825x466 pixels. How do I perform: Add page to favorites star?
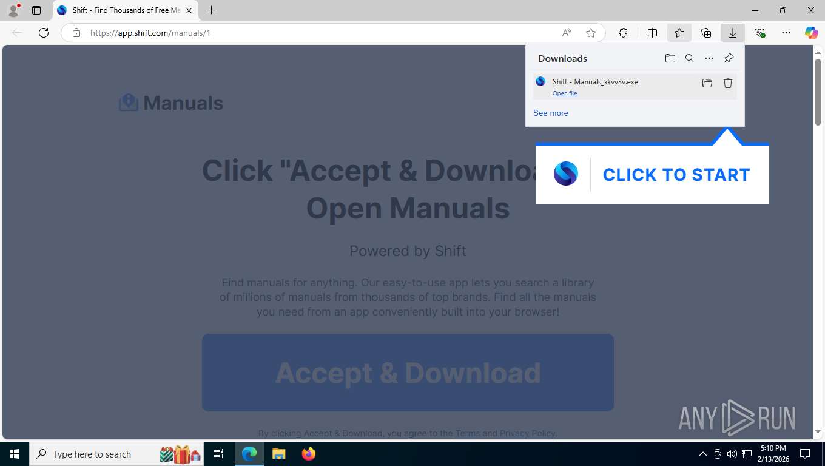(591, 33)
